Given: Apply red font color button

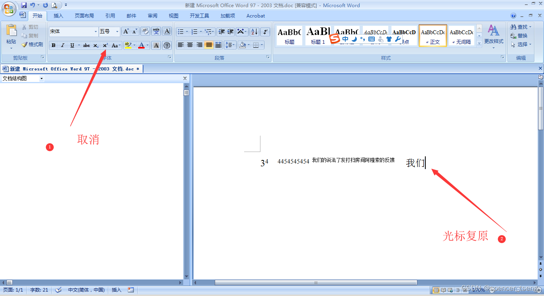Looking at the screenshot, I should click(141, 45).
